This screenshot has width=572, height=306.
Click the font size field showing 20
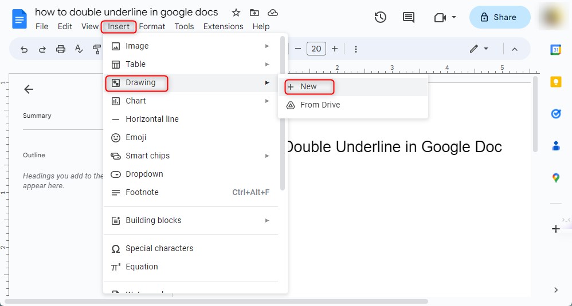tap(316, 49)
